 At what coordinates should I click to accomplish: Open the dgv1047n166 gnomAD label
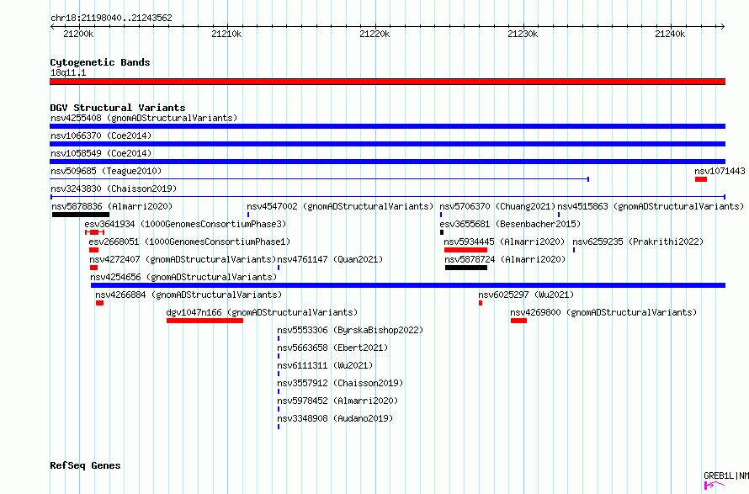(x=262, y=312)
